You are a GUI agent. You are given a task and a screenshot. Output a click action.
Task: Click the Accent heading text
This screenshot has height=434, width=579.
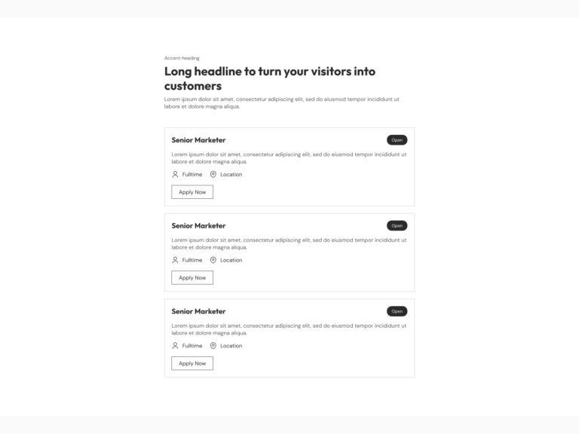182,58
